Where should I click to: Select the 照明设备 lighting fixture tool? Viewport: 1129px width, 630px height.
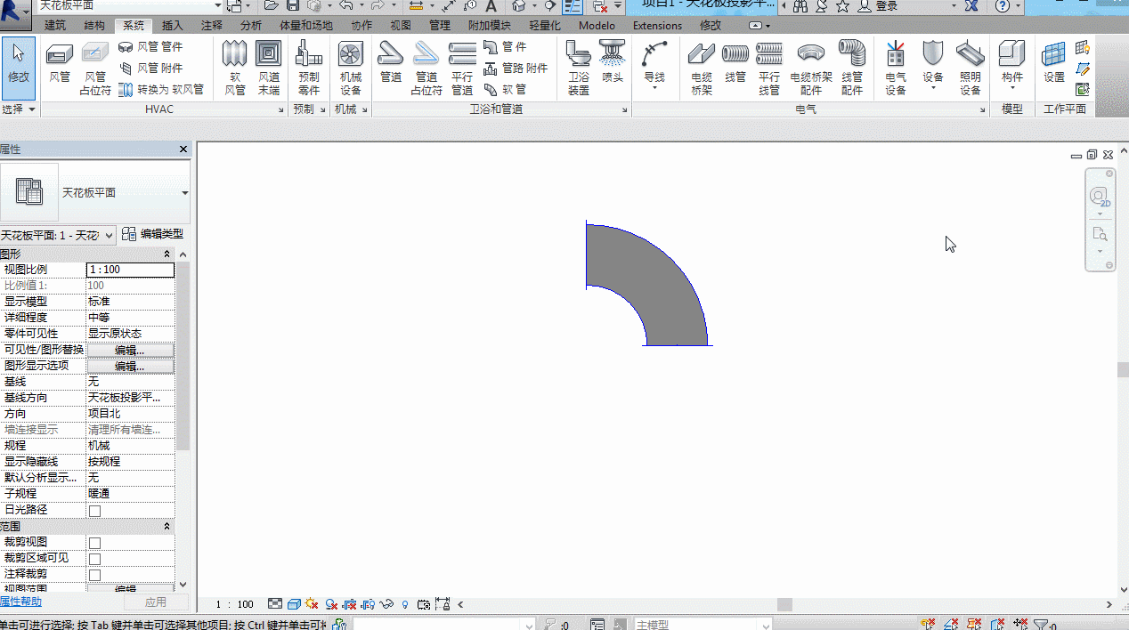point(971,69)
